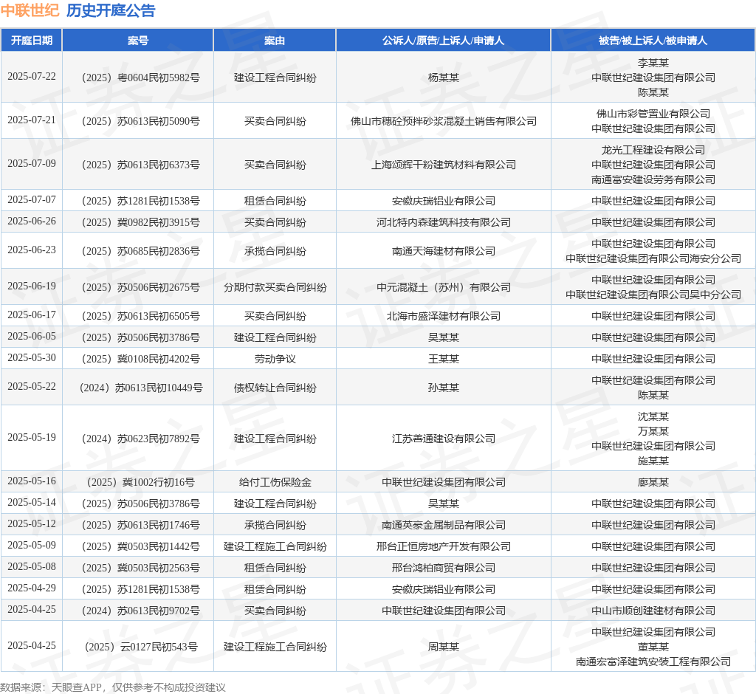756x694 pixels.
Task: Click defendant 施某某
Action: click(653, 461)
